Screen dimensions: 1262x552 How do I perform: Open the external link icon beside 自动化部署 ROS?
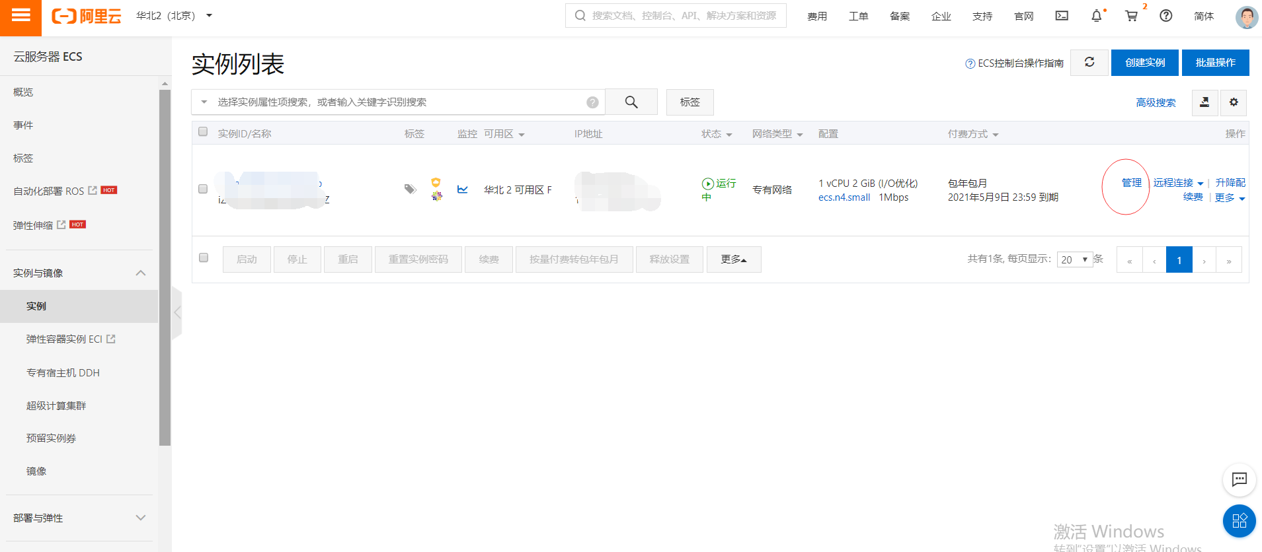pos(93,190)
